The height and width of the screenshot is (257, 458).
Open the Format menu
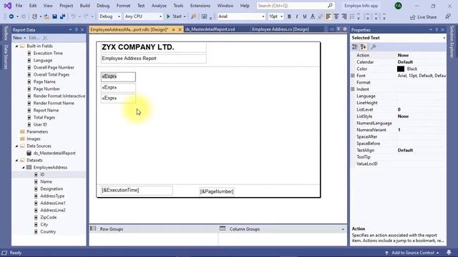pyautogui.click(x=123, y=6)
